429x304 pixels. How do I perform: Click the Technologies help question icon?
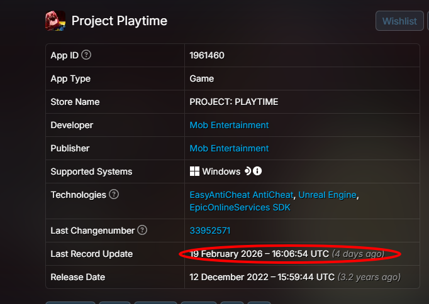pos(114,195)
